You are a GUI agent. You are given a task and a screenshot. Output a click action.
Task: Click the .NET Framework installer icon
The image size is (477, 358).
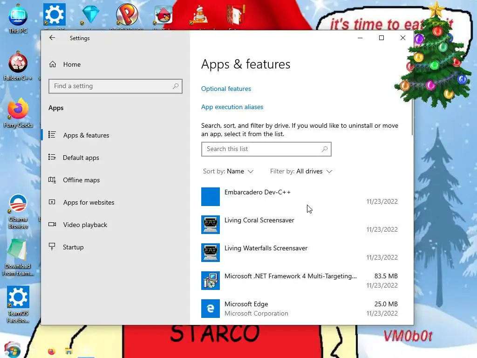pos(211,281)
